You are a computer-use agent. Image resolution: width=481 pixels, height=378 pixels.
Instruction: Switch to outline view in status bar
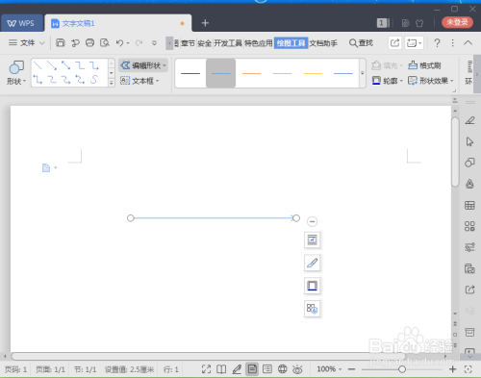(267, 369)
